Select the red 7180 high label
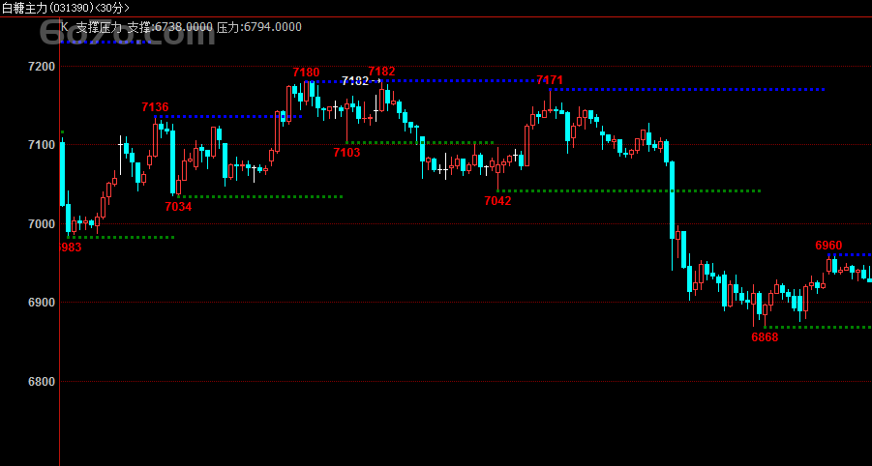The image size is (872, 466). pos(307,73)
